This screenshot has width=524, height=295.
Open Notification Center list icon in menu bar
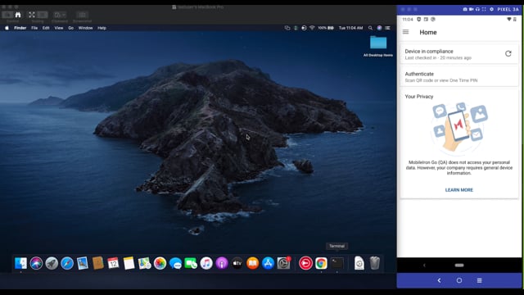click(x=387, y=28)
